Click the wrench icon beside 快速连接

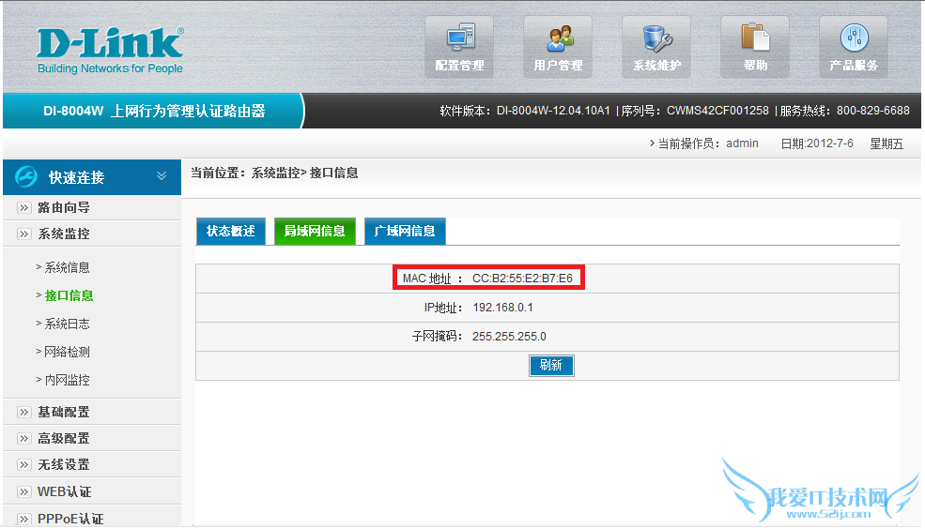point(26,176)
